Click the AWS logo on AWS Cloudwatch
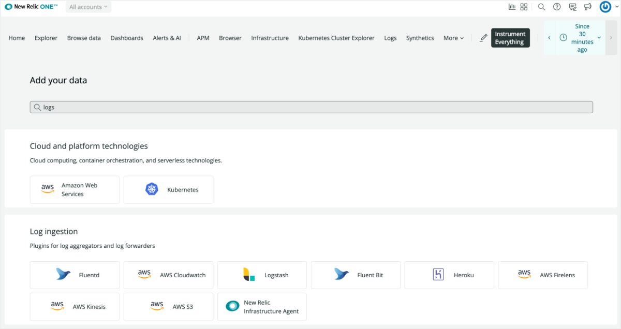621x329 pixels. (x=144, y=274)
